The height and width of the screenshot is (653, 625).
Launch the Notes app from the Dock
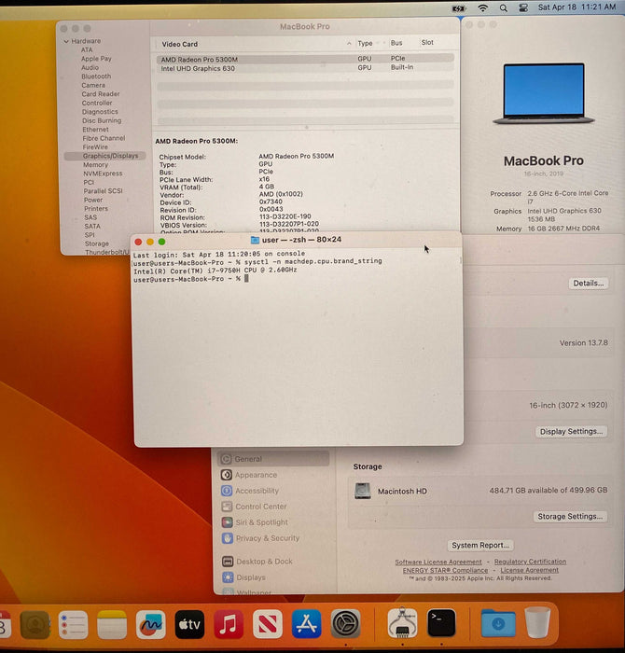(112, 624)
